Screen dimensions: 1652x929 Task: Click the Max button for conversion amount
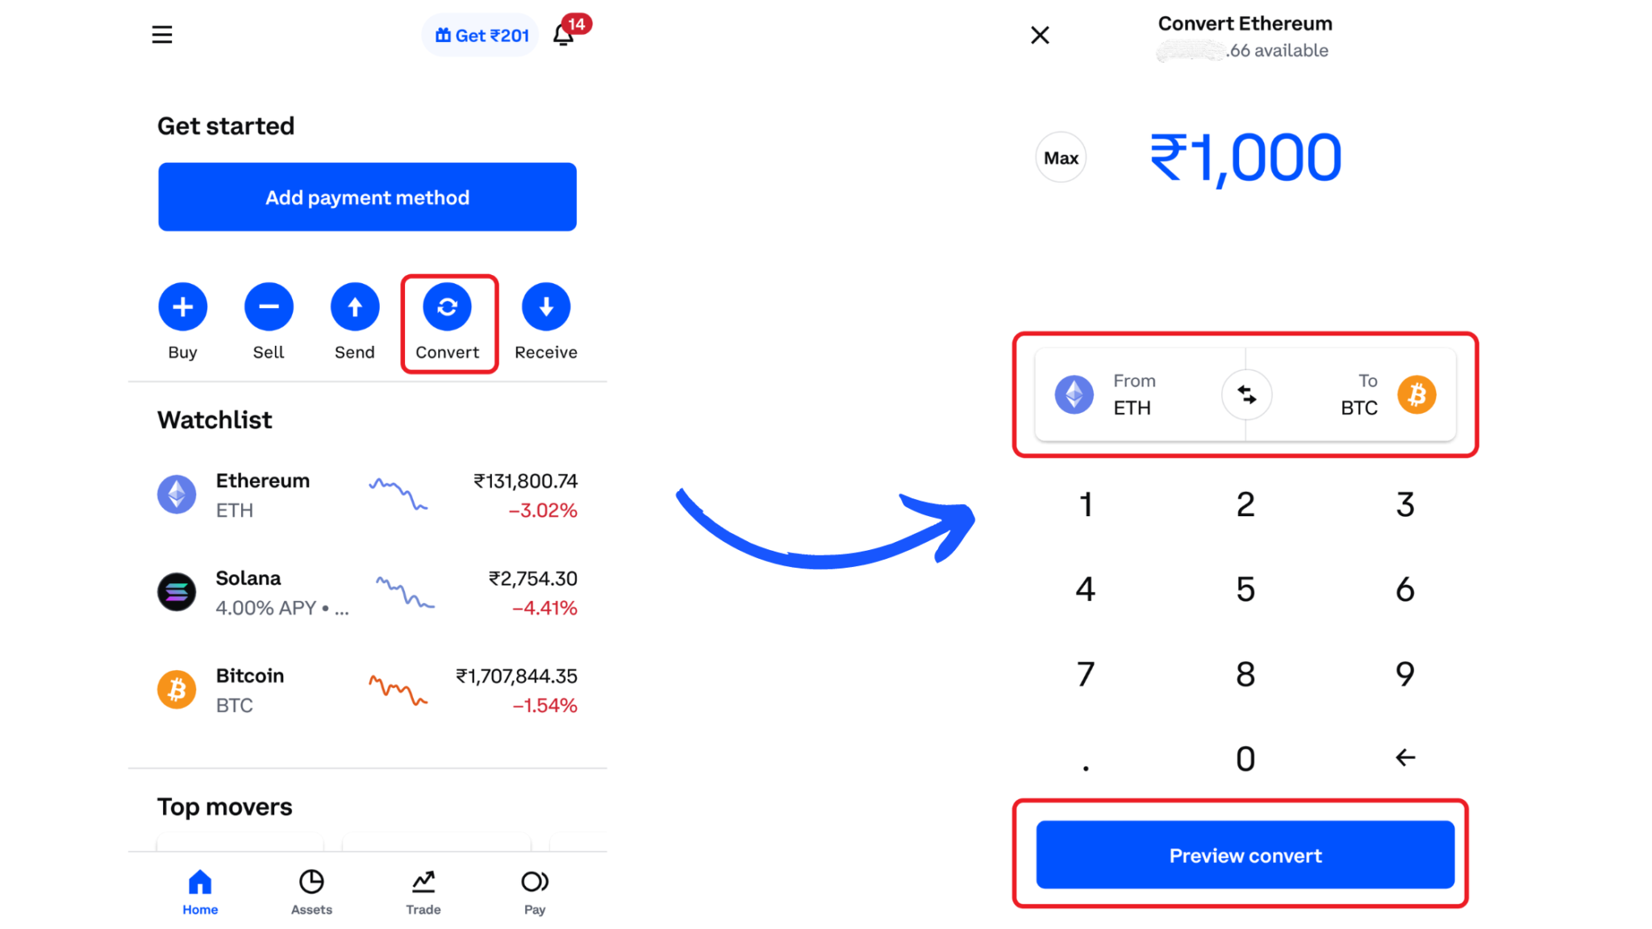click(x=1060, y=158)
